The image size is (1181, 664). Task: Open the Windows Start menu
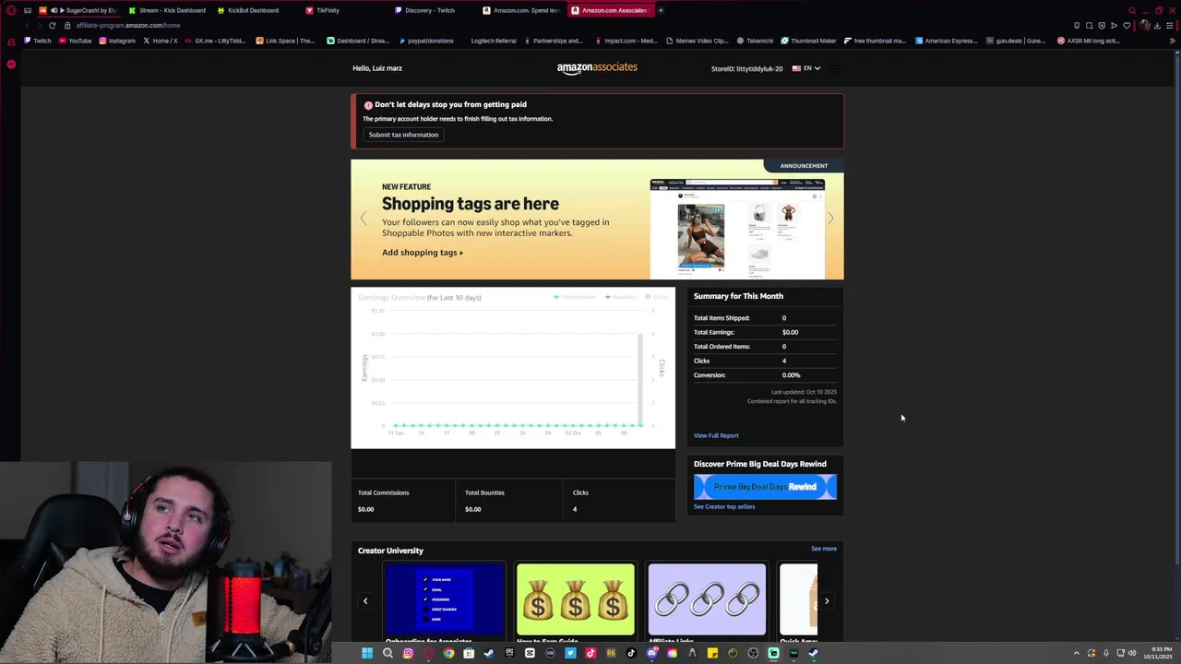[367, 653]
